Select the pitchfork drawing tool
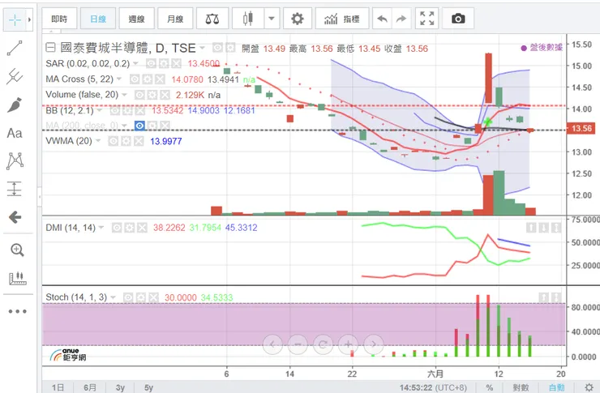This screenshot has height=393, width=600. pos(15,76)
